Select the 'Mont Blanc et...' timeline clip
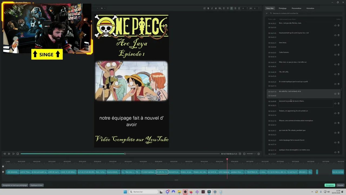This screenshot has width=346, height=195. pyautogui.click(x=253, y=172)
